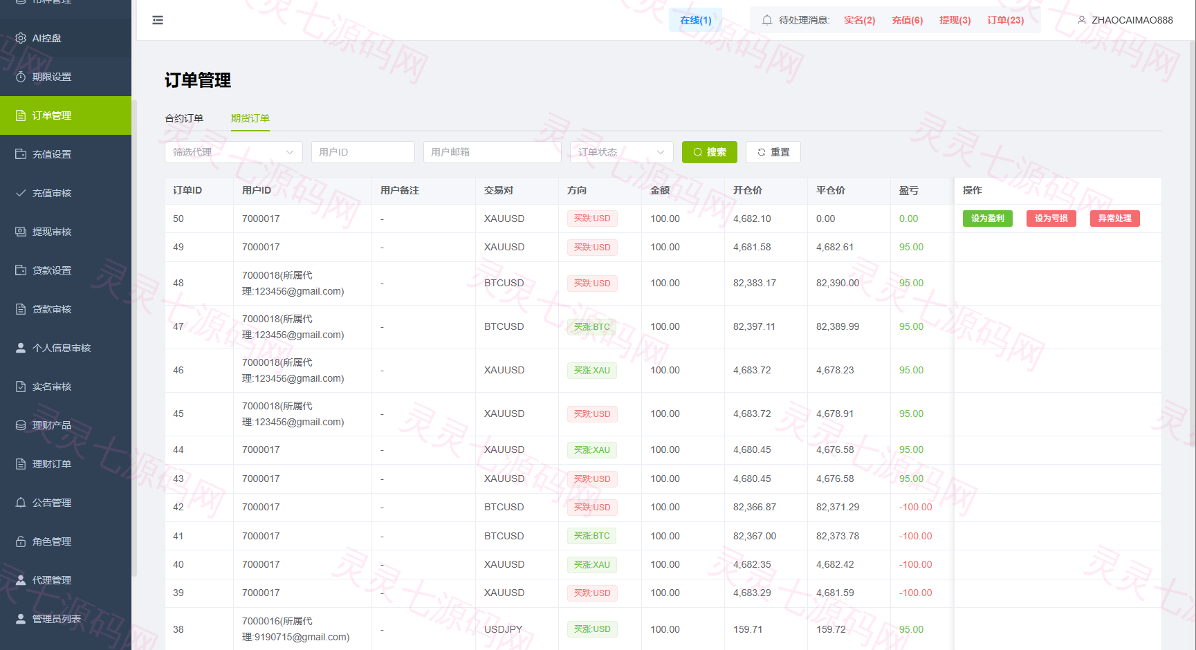Image resolution: width=1196 pixels, height=650 pixels.
Task: Set order 50 as loss with 设为亏损
Action: 1051,219
